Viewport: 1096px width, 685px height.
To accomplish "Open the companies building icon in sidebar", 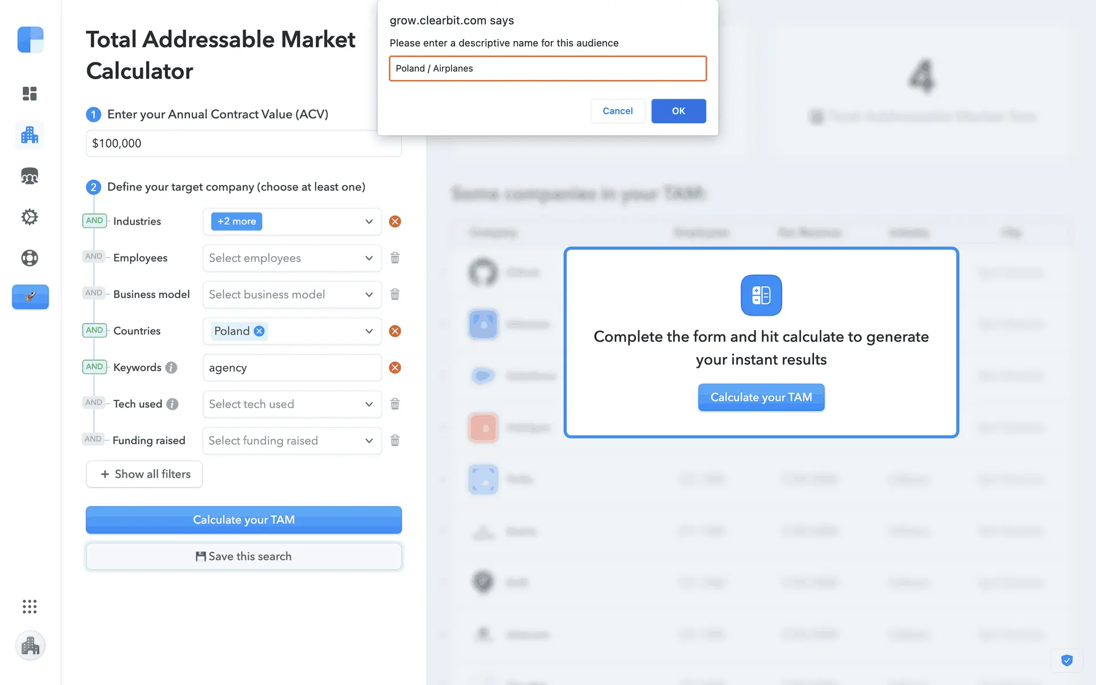I will tap(30, 135).
